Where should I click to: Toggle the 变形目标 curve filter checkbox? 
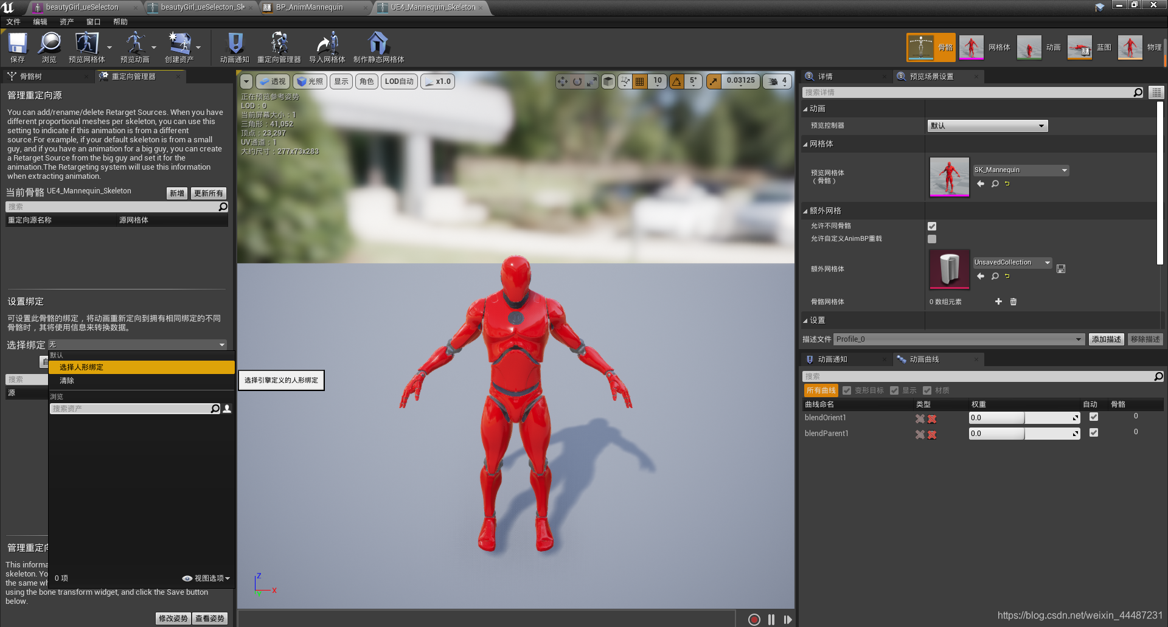pos(847,390)
